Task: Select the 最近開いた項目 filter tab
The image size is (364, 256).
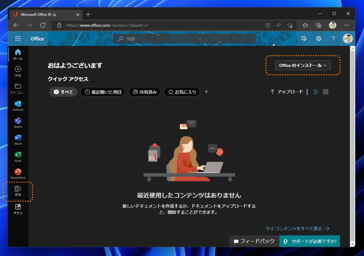Action: coord(103,92)
